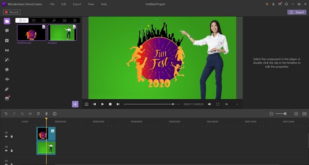Viewport: 309px width, 165px height.
Task: Split the clip at playhead
Action: (x=30, y=114)
